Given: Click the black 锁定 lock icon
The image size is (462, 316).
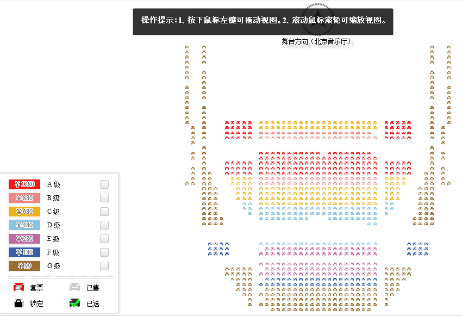Looking at the screenshot, I should coord(18,303).
